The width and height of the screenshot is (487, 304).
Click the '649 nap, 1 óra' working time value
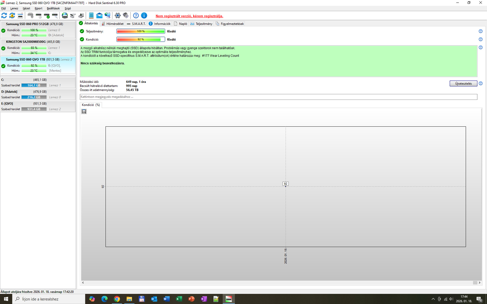coord(136,82)
